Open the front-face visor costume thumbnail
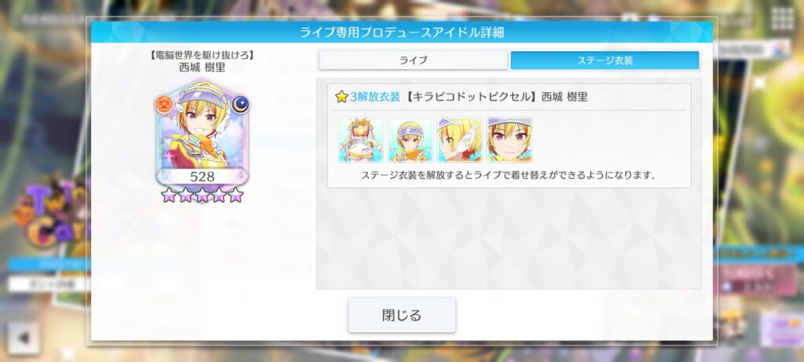The image size is (804, 362). coord(510,140)
